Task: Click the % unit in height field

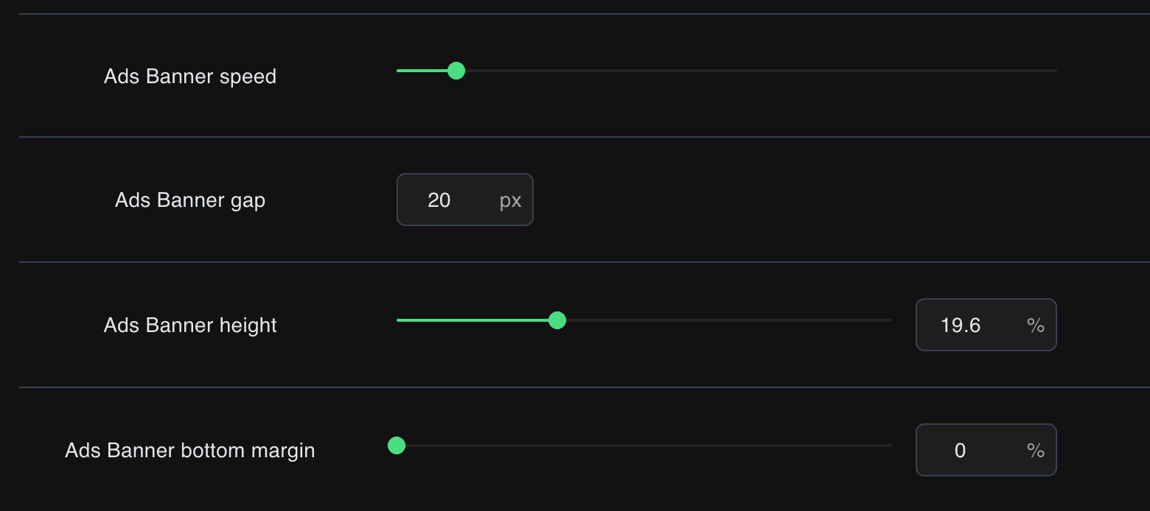Action: click(x=1035, y=325)
